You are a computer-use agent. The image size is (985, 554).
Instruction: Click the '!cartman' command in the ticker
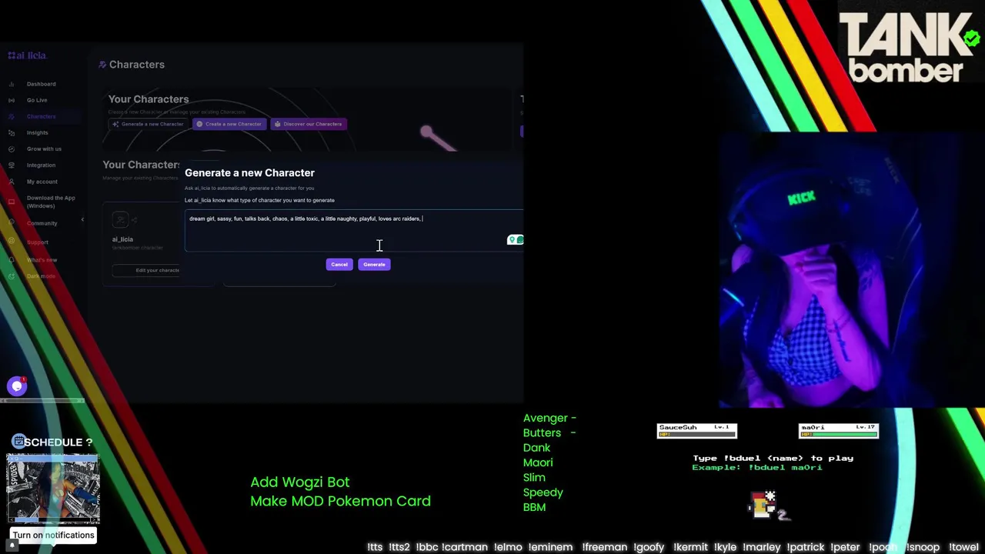tap(464, 547)
